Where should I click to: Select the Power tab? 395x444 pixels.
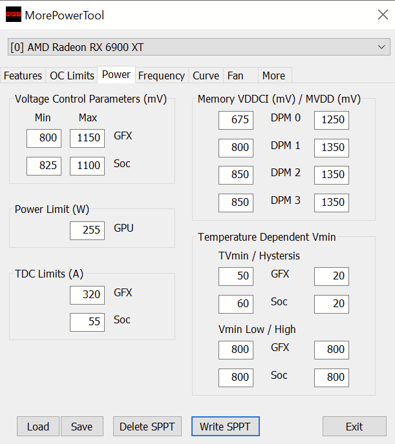tap(116, 75)
